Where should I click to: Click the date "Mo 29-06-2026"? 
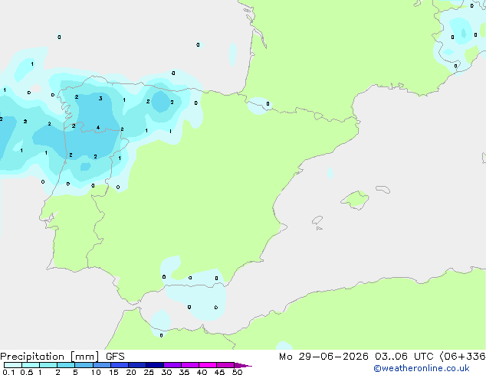click(323, 357)
